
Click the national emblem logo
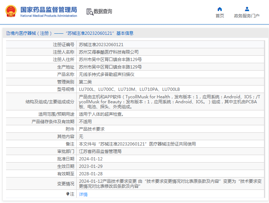point(11,11)
